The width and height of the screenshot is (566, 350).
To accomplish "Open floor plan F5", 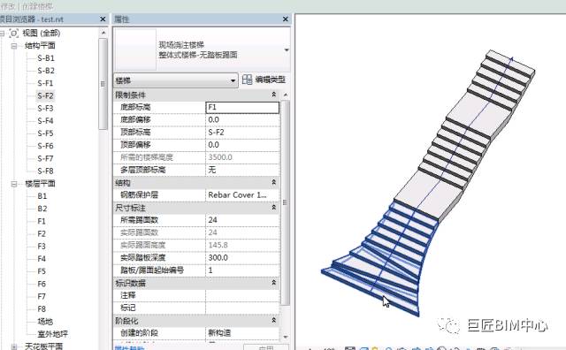I will point(42,271).
